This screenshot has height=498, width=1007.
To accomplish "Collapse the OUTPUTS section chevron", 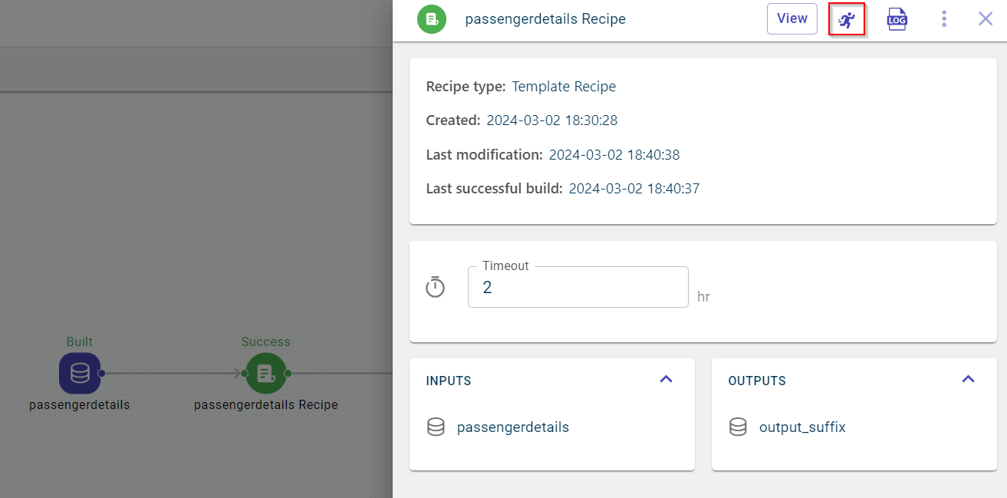I will 968,379.
